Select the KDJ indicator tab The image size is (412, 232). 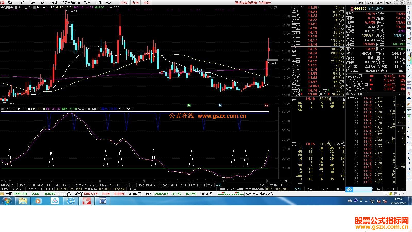coord(149,185)
